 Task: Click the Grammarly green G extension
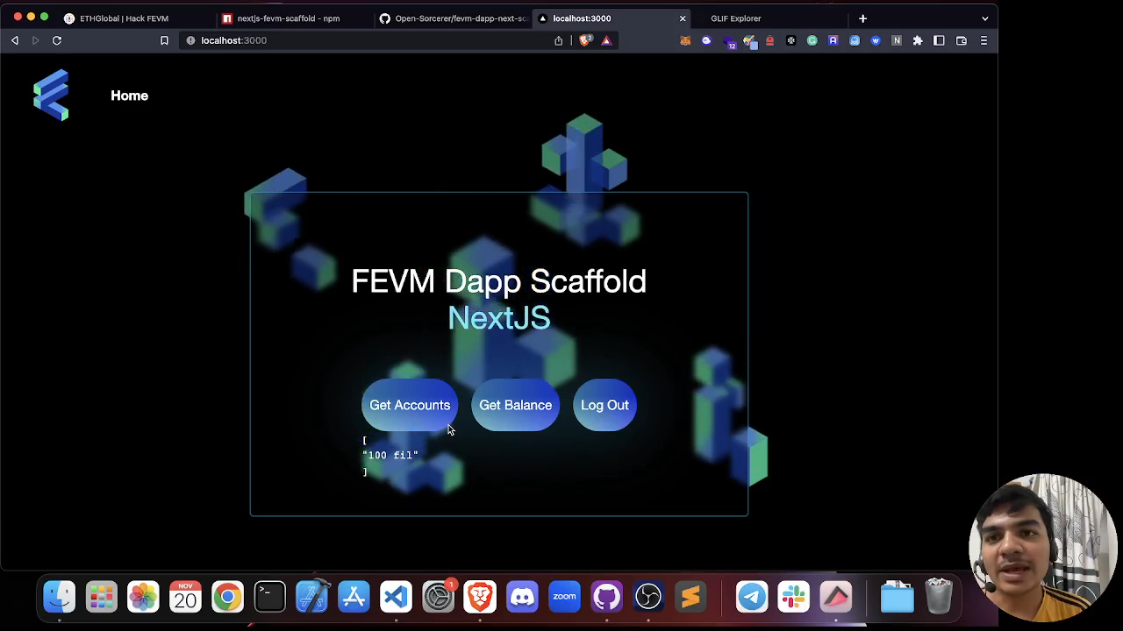[812, 40]
